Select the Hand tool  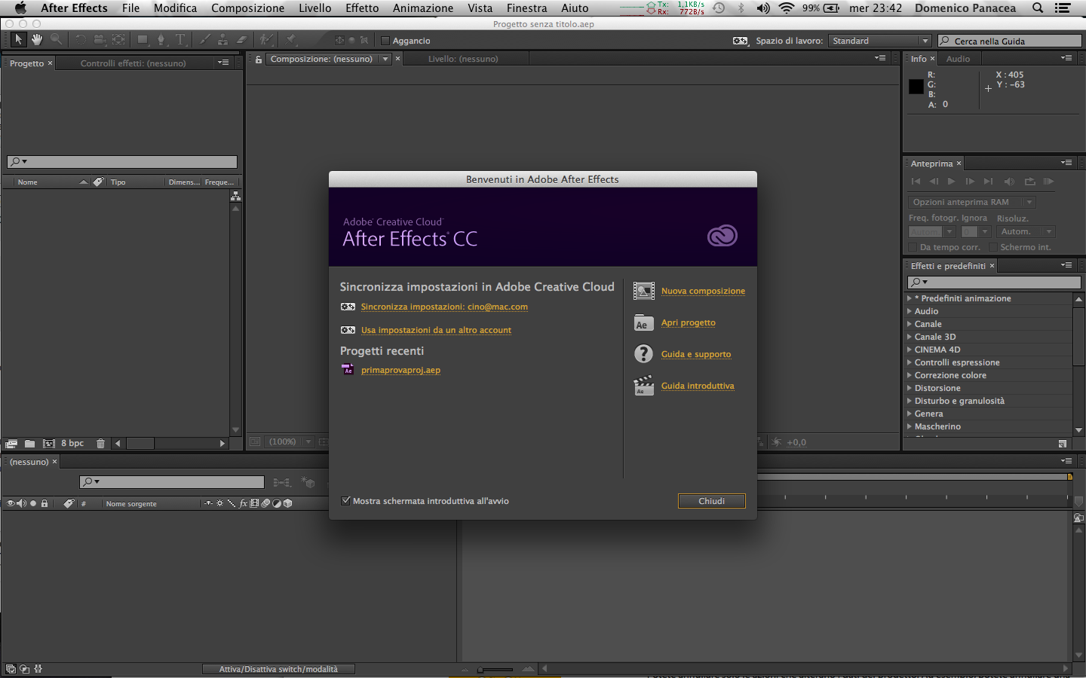[x=36, y=40]
